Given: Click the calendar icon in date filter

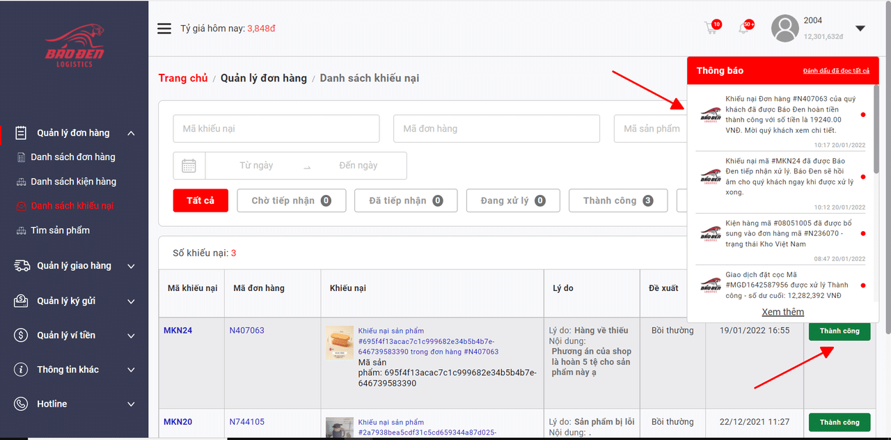Looking at the screenshot, I should pyautogui.click(x=189, y=166).
